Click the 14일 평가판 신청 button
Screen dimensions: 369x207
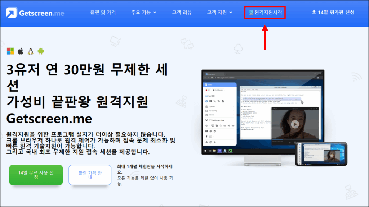coord(333,13)
